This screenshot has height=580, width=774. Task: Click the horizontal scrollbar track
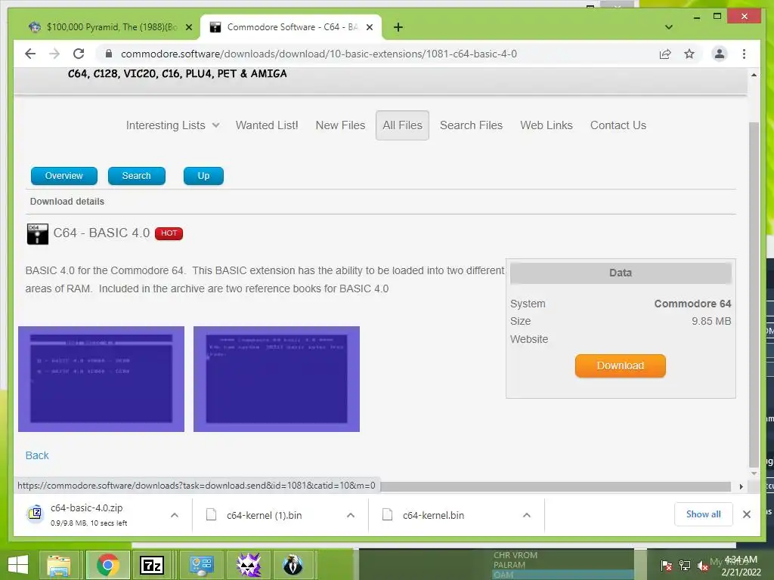click(x=556, y=486)
